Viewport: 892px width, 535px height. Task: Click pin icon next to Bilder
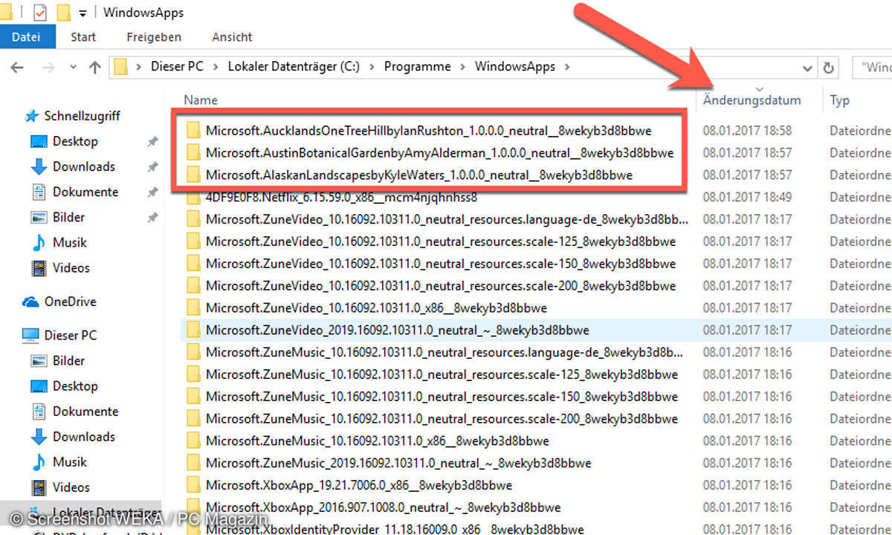pos(152,217)
